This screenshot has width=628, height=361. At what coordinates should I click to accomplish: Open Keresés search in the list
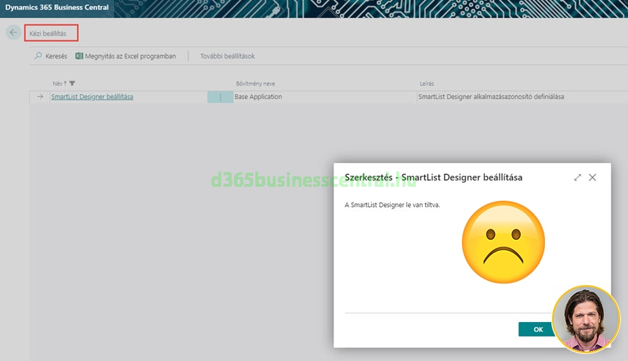[x=51, y=56]
